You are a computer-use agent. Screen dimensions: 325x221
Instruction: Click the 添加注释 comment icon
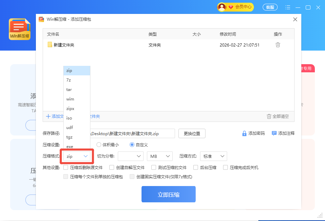pyautogui.click(x=274, y=133)
